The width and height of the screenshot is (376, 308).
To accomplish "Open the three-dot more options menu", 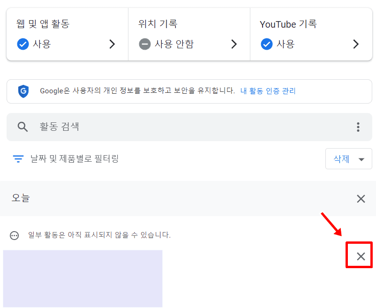I will pos(358,127).
